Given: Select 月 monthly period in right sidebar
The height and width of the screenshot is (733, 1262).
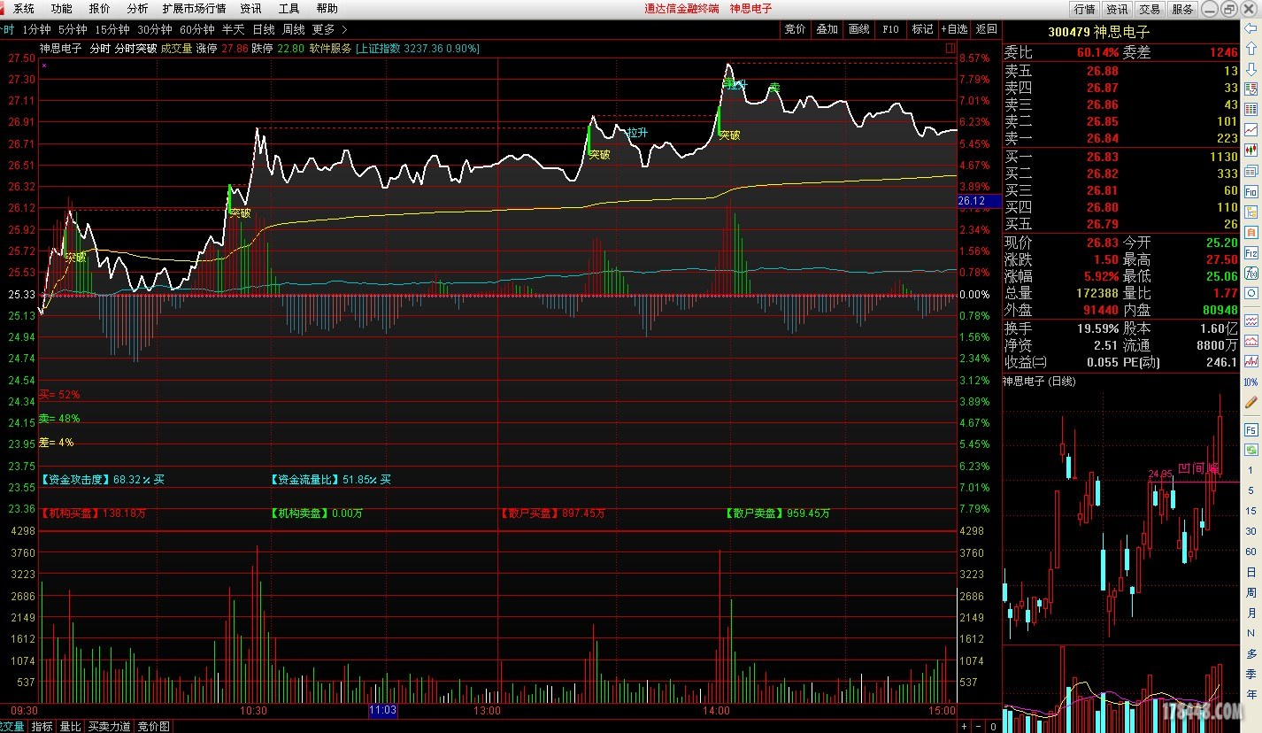Looking at the screenshot, I should pos(1250,612).
